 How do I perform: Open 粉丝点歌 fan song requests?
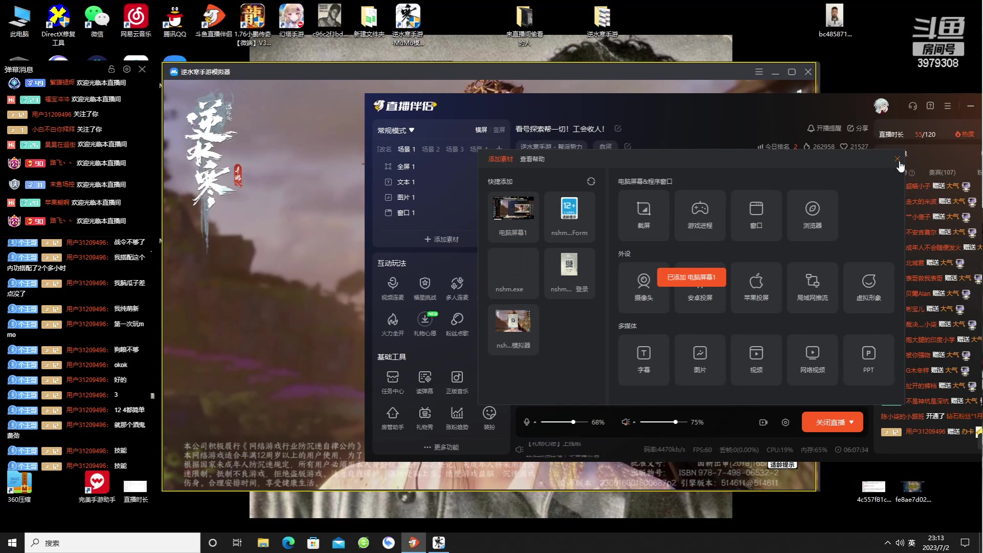(457, 324)
